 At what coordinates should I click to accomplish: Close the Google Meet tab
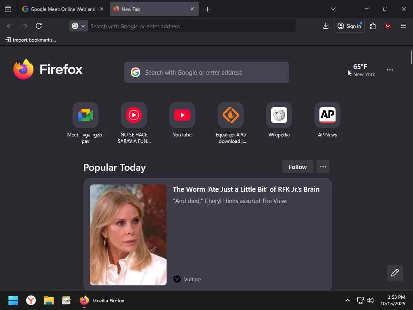(x=101, y=9)
